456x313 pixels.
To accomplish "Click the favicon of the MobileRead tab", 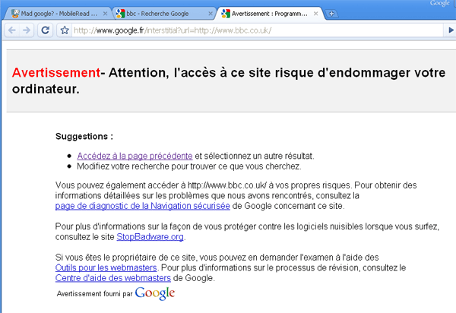I will point(15,14).
